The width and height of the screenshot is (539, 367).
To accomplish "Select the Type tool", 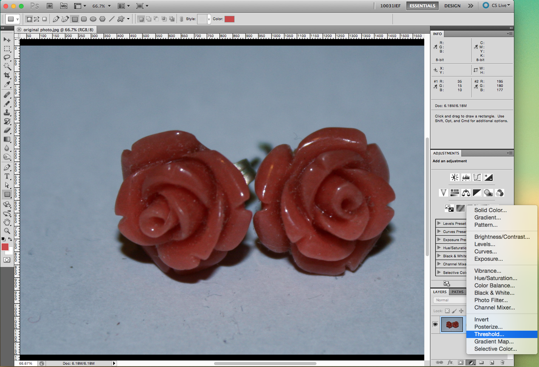I will [7, 176].
